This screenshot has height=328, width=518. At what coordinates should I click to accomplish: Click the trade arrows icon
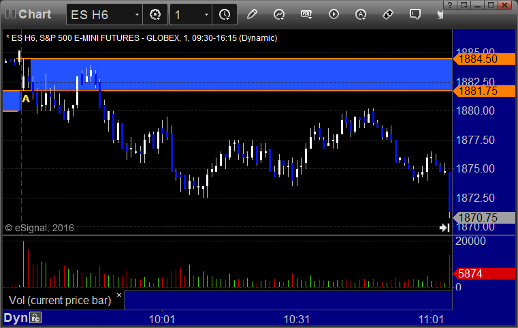[x=387, y=14]
